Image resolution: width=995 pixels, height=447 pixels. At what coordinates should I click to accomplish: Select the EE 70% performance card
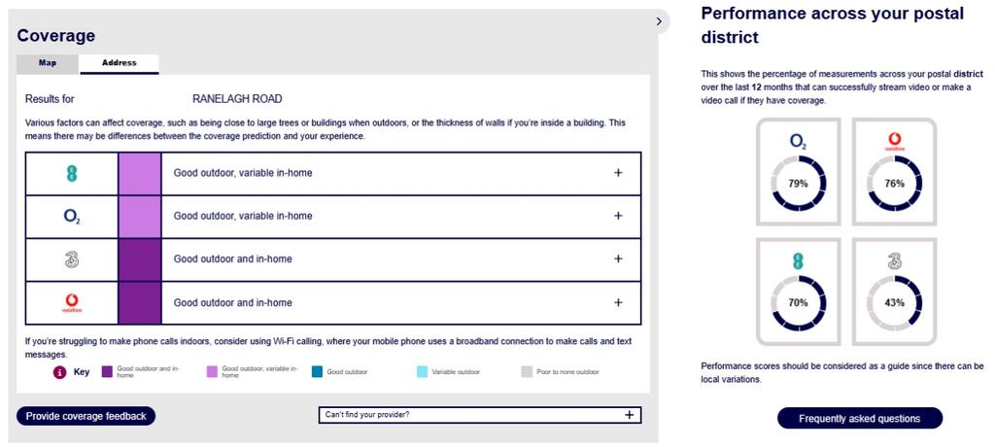(x=798, y=292)
